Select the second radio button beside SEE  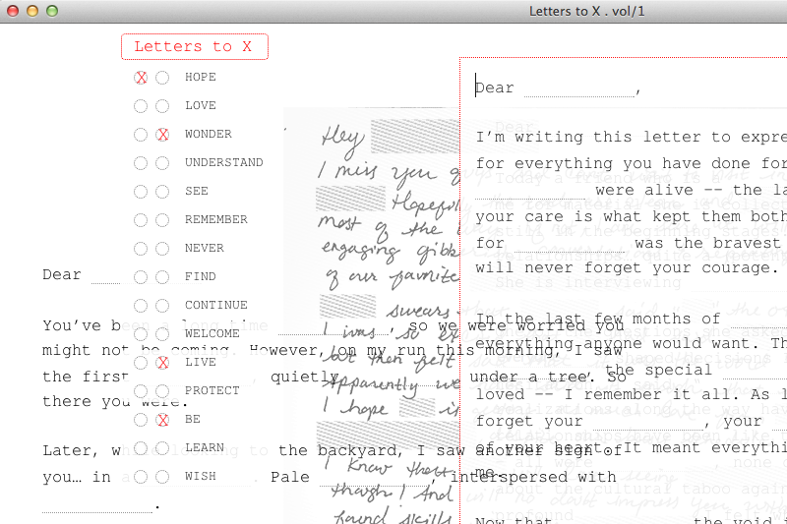point(162,192)
